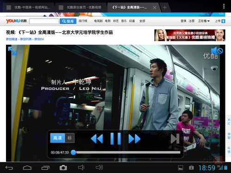Open the X元素 banner advertisement
Viewport: 231px width, 173px height.
(190, 35)
